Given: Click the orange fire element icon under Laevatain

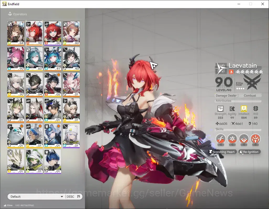Looking at the screenshot, I should tap(231, 72).
